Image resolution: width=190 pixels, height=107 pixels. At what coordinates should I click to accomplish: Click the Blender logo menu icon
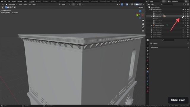pyautogui.click(x=2, y=1)
